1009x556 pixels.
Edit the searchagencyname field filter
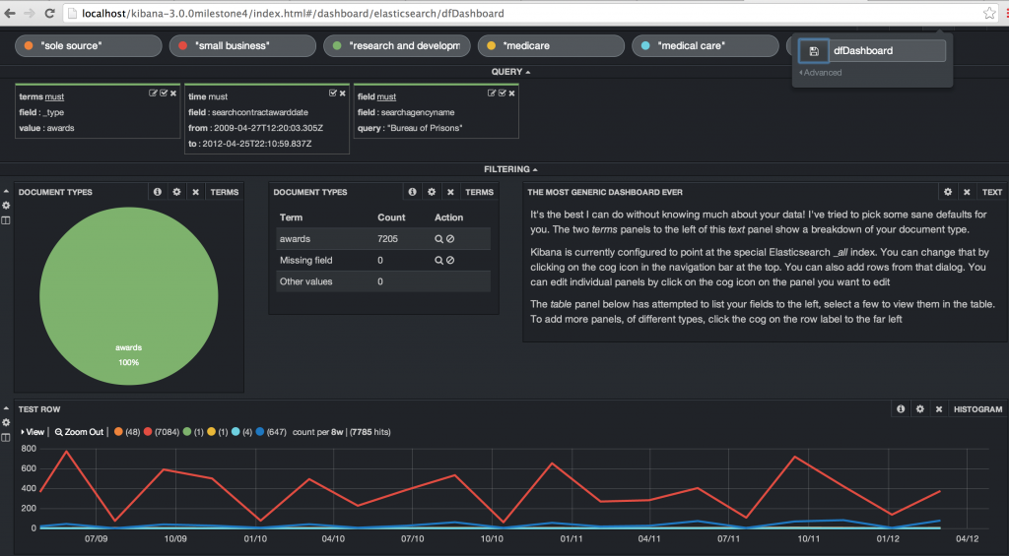tap(493, 93)
